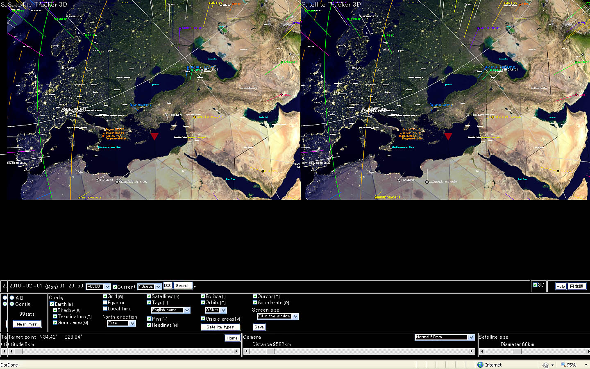
Task: Click the ISS button
Action: pos(168,286)
